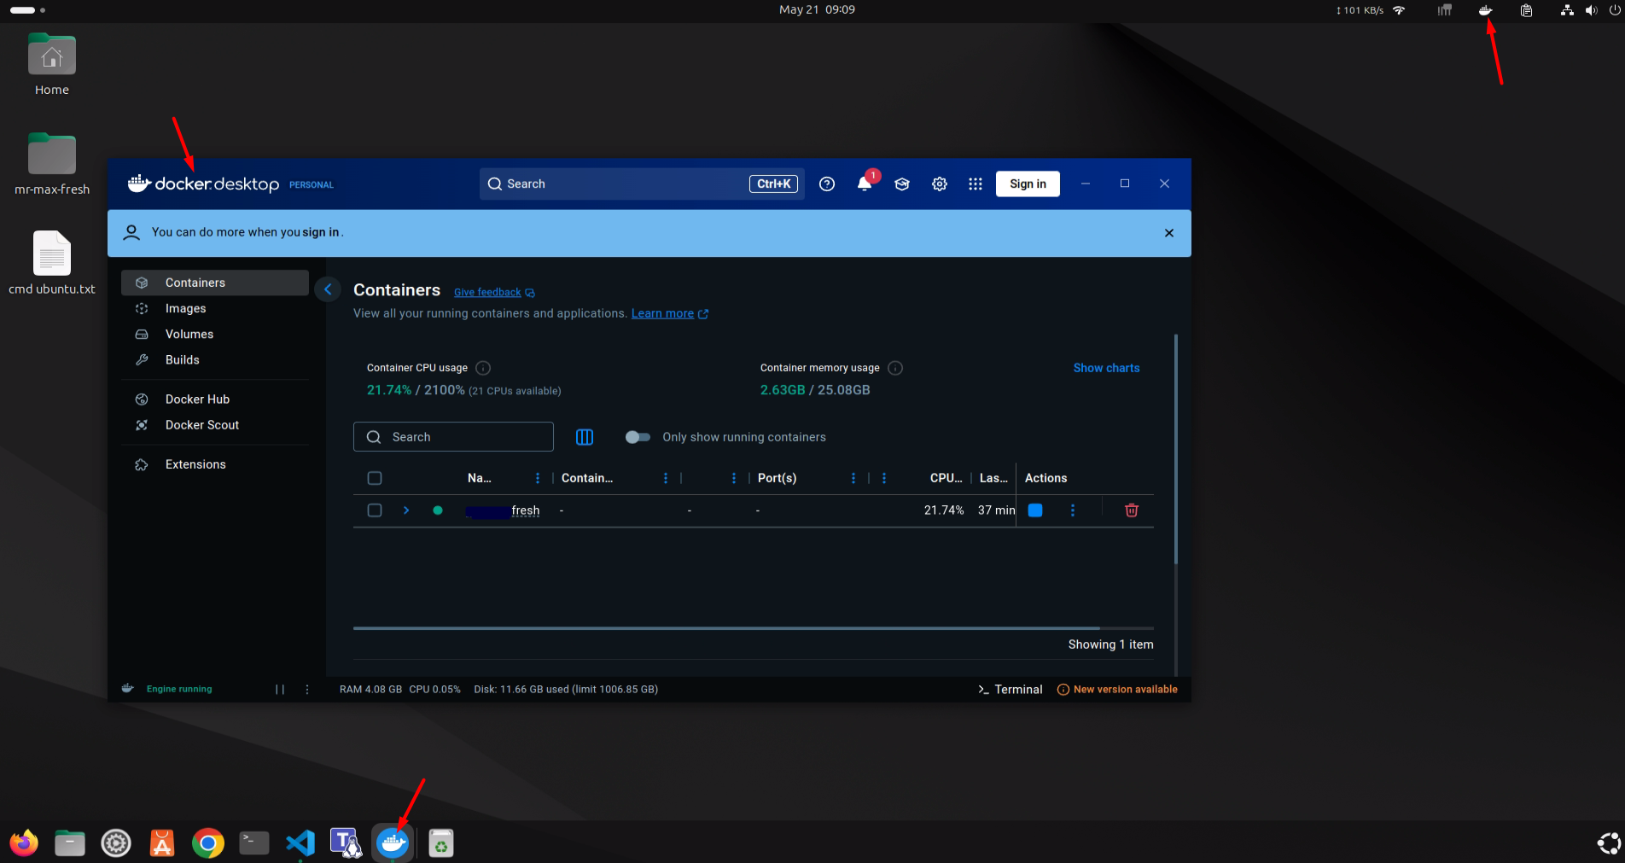Click the containers Search field
1625x863 pixels.
pos(453,437)
